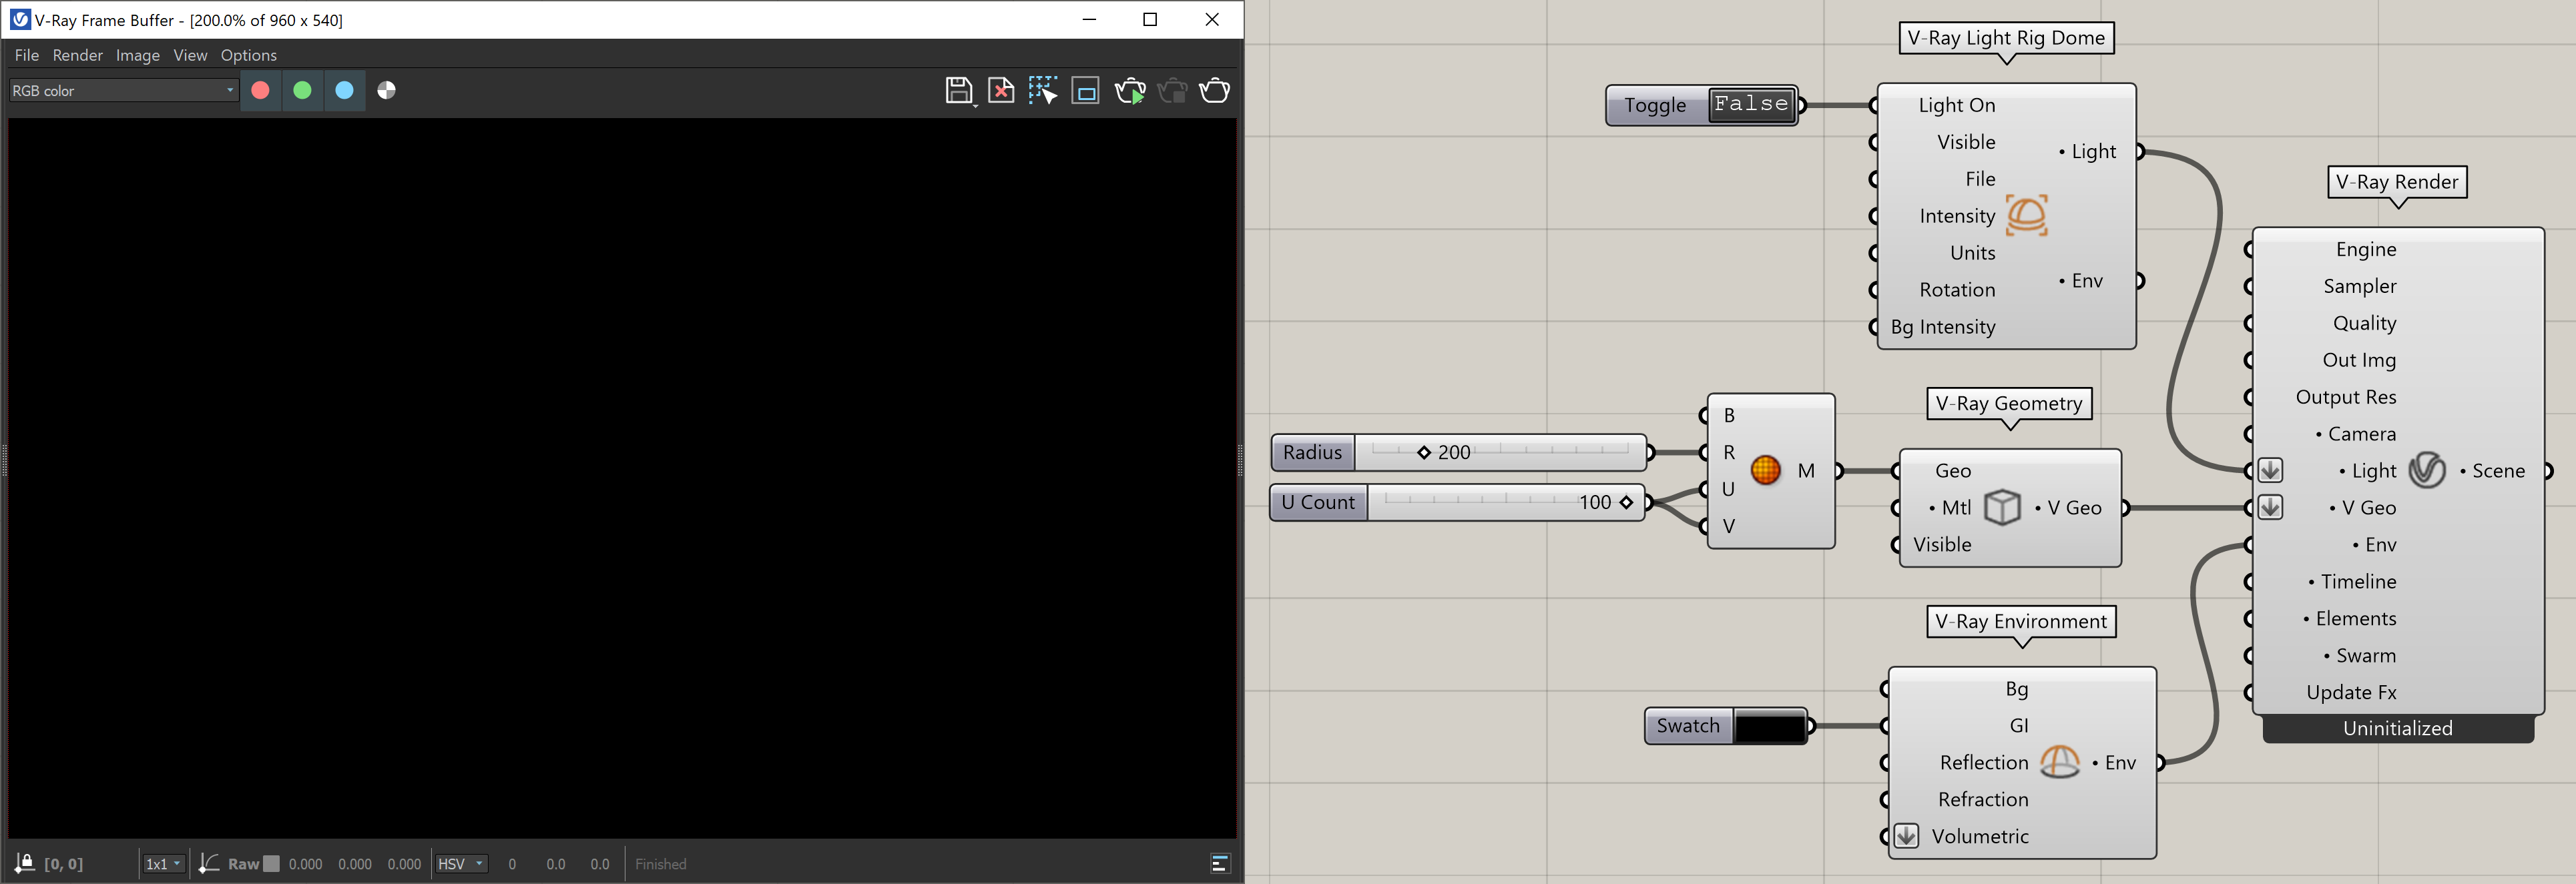Click the black Swatch color box
2576x884 pixels.
pyautogui.click(x=1769, y=726)
